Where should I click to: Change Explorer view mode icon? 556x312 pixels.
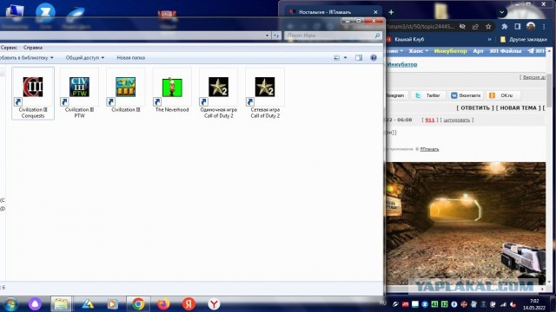[x=337, y=58]
